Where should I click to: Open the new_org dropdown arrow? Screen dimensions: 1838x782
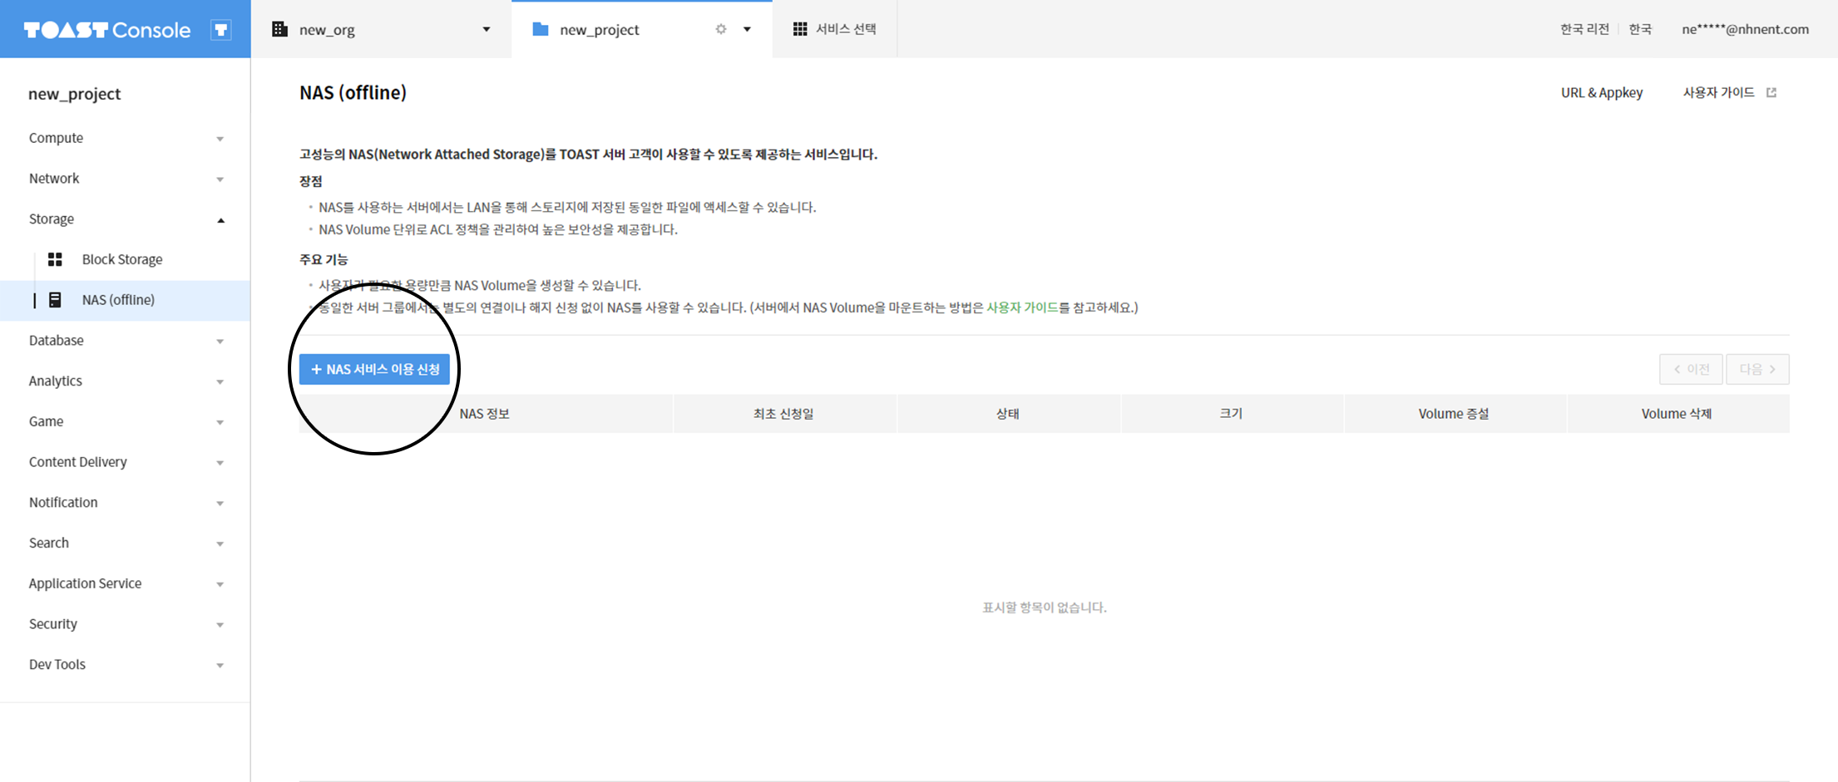coord(487,29)
